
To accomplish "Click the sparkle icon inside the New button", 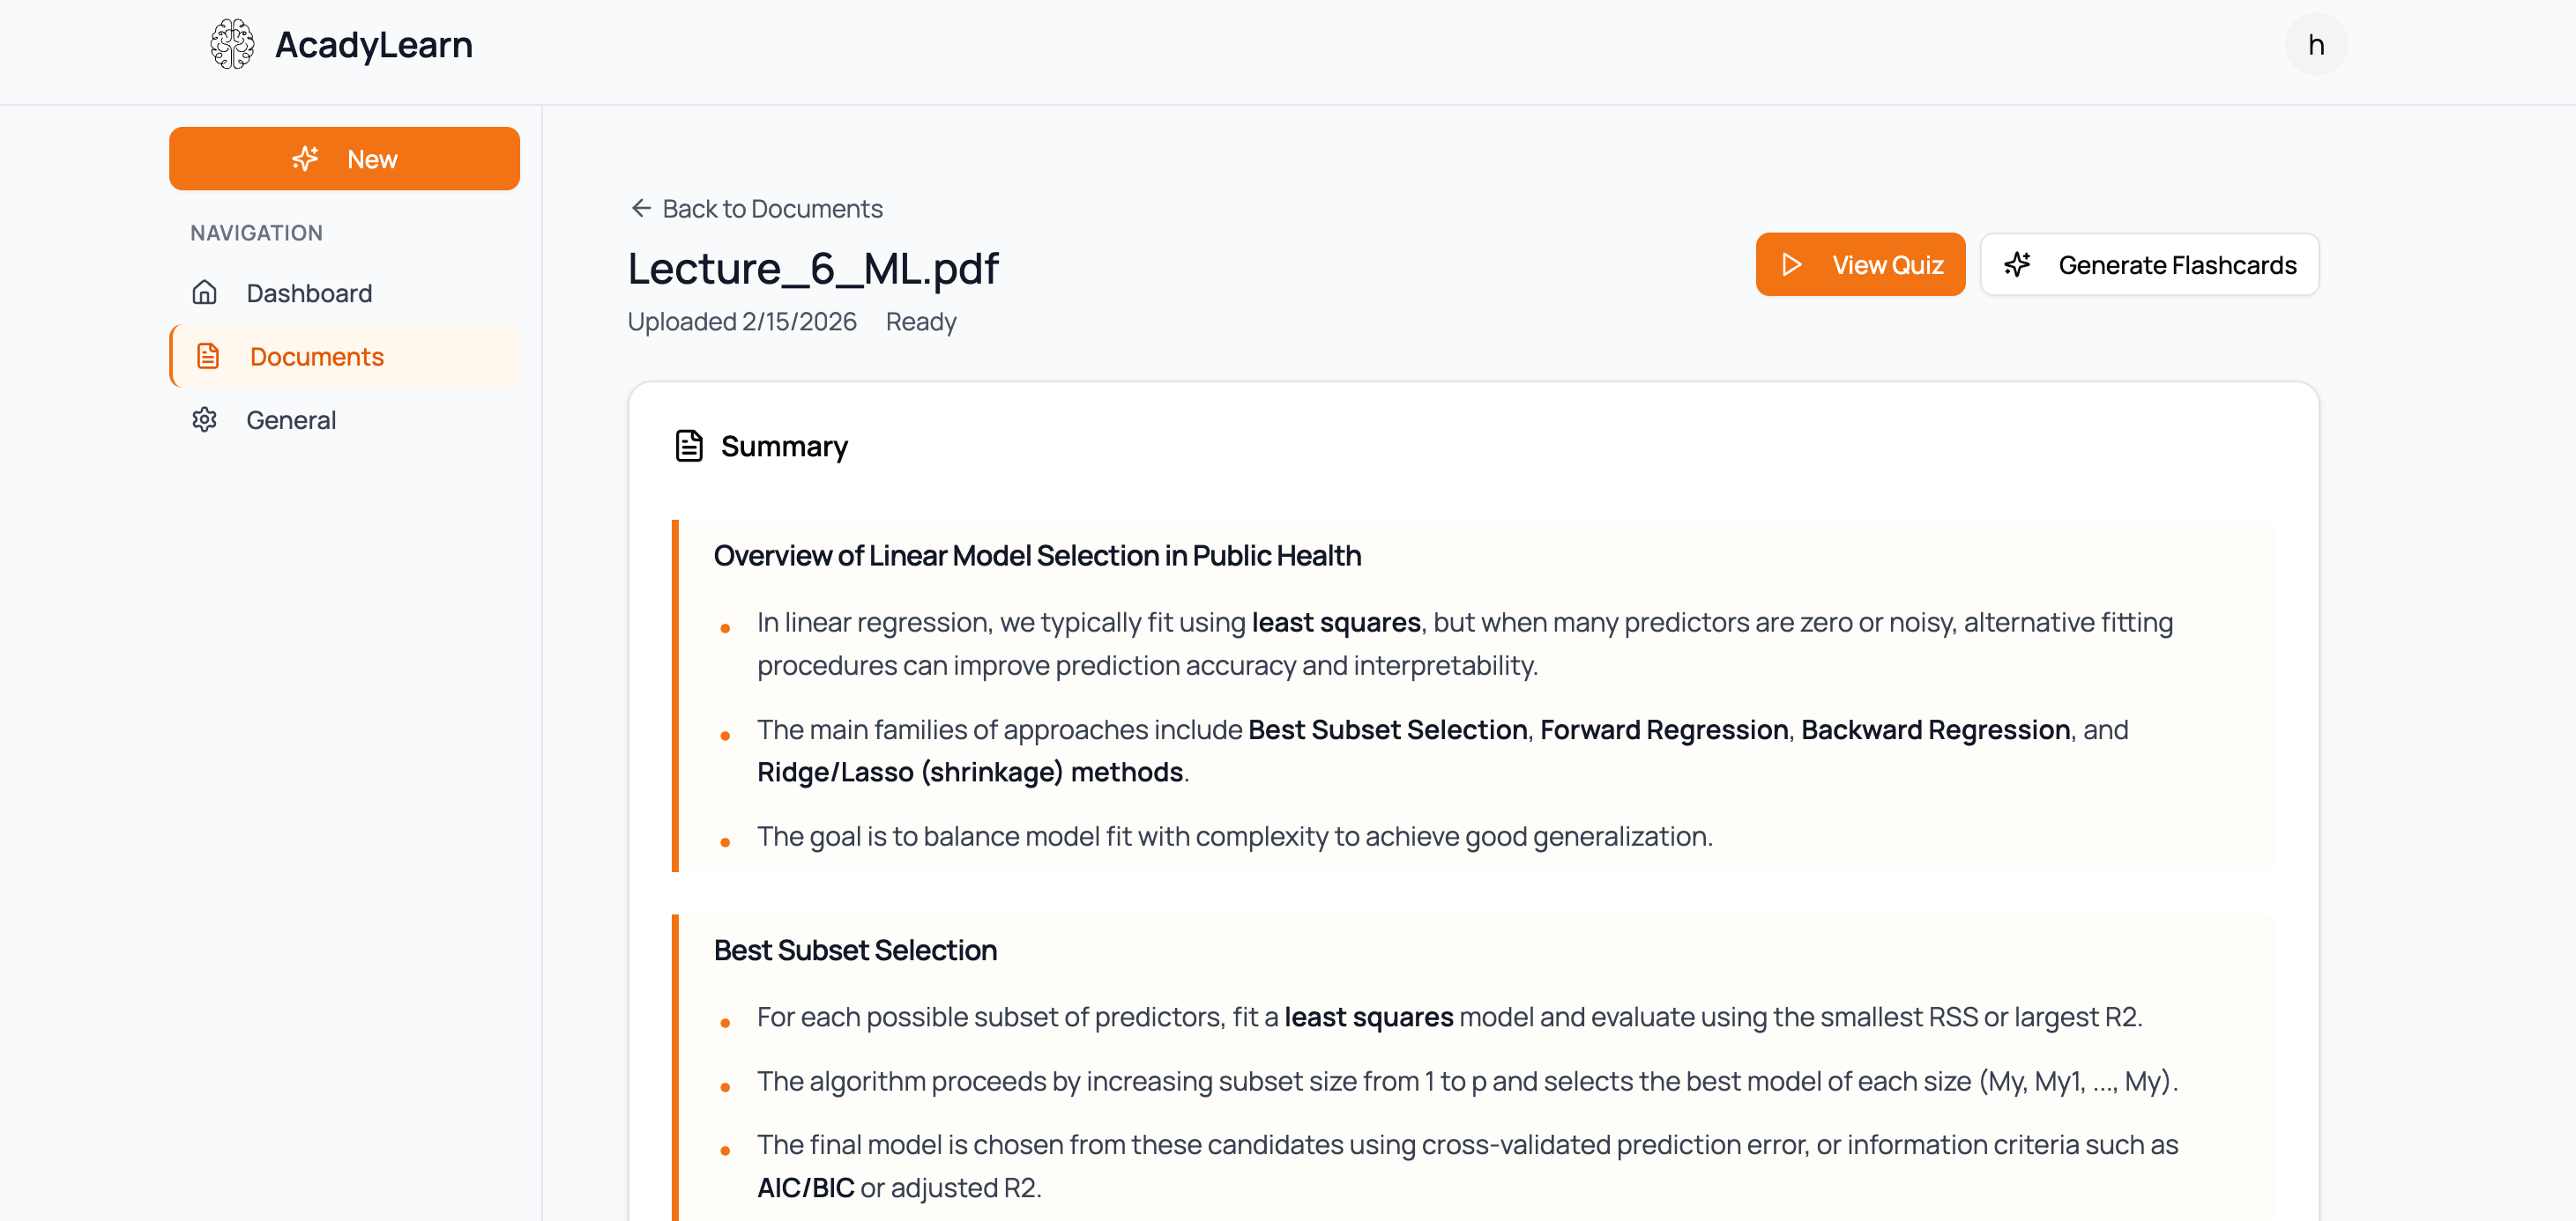I will 304,158.
